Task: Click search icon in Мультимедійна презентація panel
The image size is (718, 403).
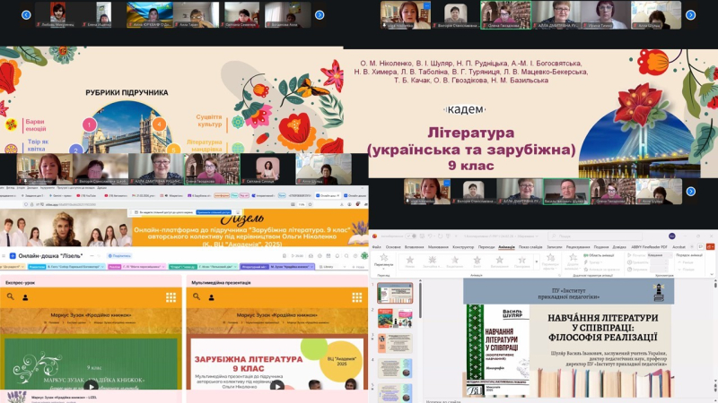Action: click(x=197, y=297)
